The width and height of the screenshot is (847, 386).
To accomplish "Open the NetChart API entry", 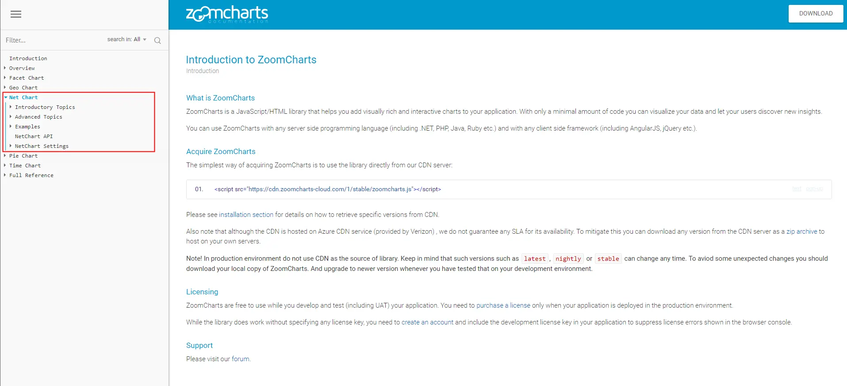I will click(34, 136).
